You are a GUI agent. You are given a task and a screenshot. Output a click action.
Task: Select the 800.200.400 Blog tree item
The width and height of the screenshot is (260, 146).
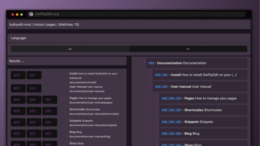pyautogui.click(x=203, y=134)
